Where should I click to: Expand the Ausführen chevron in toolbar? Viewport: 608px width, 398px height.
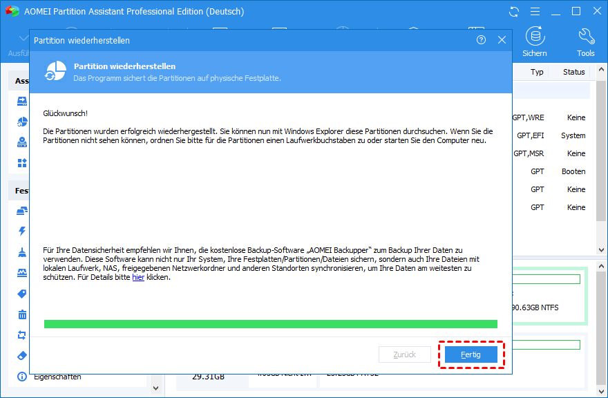click(24, 38)
